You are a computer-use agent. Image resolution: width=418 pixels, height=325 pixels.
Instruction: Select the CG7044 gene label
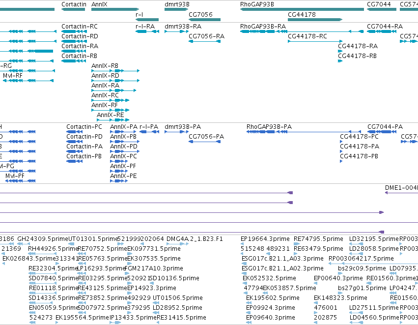point(379,4)
